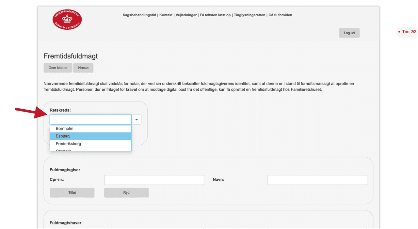Screen dimensions: 418x229
Task: Click the Trin 2/3 step indicator
Action: (x=409, y=32)
